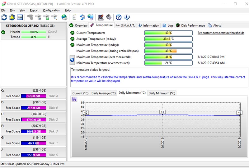The width and height of the screenshot is (249, 168).
Task: Click the disk with clock toolbar icon
Action: (38, 17)
